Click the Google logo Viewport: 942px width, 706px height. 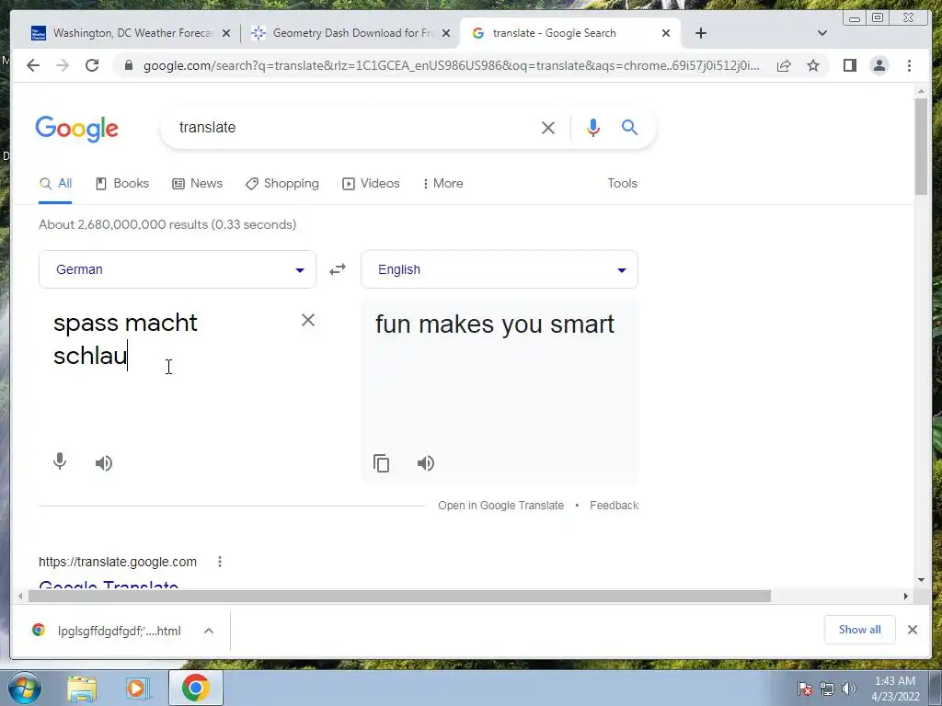click(77, 129)
